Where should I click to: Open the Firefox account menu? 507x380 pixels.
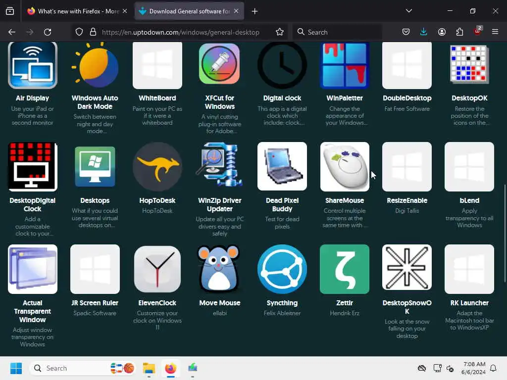[x=442, y=32]
